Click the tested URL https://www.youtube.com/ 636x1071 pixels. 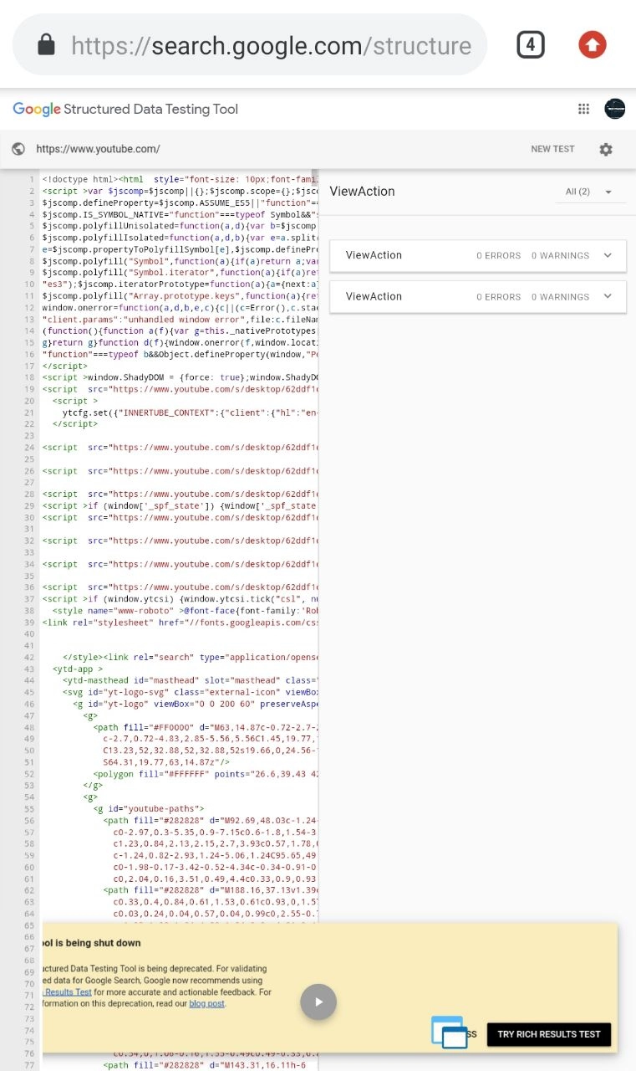click(98, 150)
